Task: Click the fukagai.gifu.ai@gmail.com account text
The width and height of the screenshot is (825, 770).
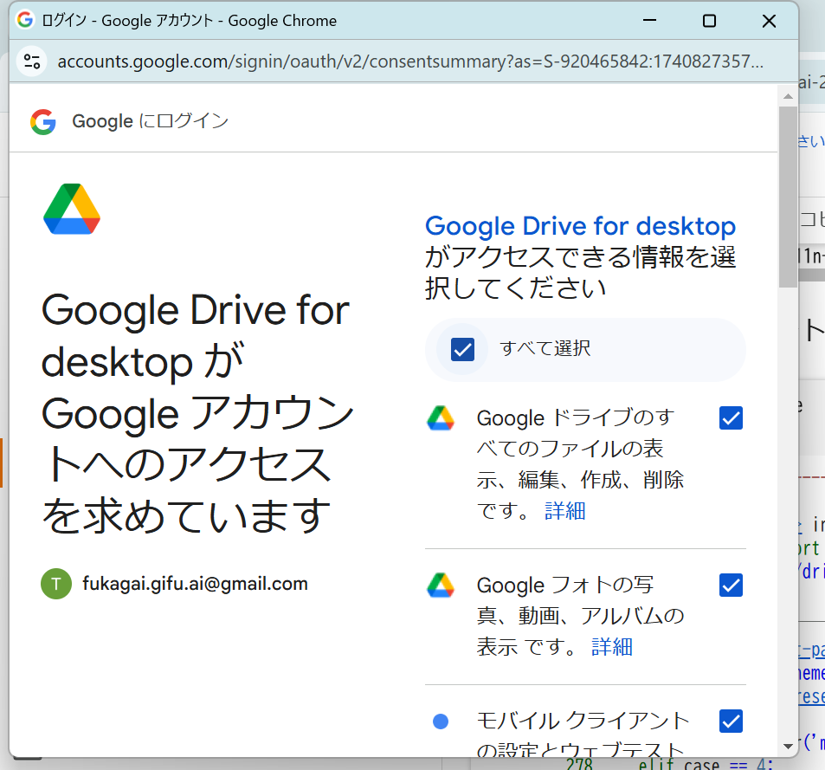Action: (x=195, y=584)
